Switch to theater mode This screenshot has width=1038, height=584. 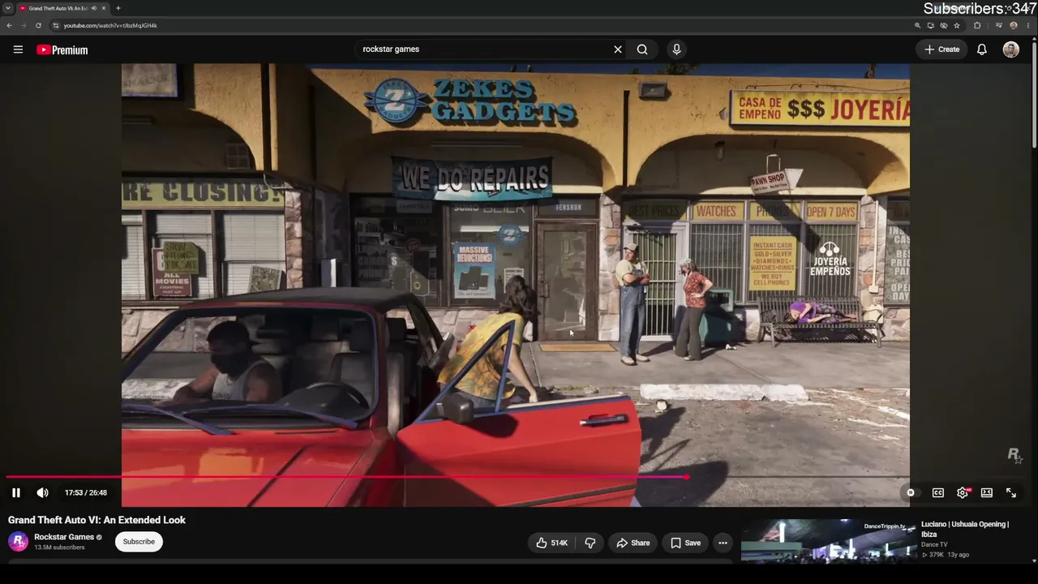tap(987, 492)
